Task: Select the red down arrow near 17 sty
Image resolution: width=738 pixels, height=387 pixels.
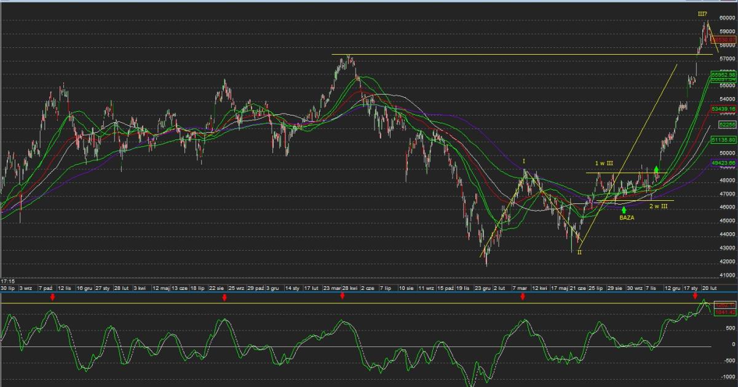Action: 695,296
